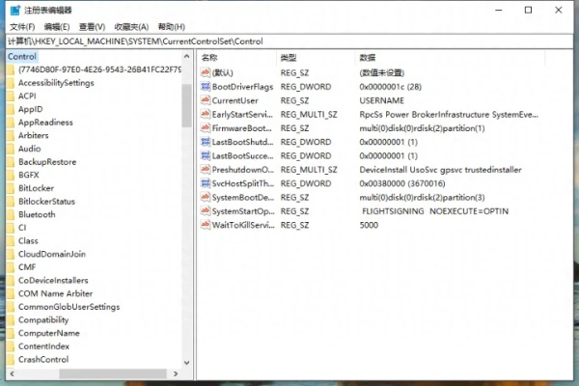Image resolution: width=579 pixels, height=386 pixels.
Task: Sort values by the 类型 column header
Action: tap(289, 58)
